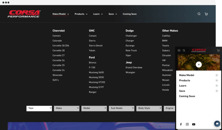Open the Bronco link

pyautogui.click(x=92, y=62)
